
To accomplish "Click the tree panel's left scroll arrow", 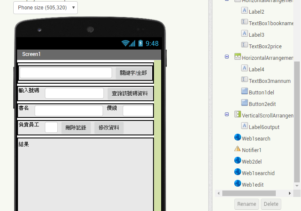I will (218, 193).
